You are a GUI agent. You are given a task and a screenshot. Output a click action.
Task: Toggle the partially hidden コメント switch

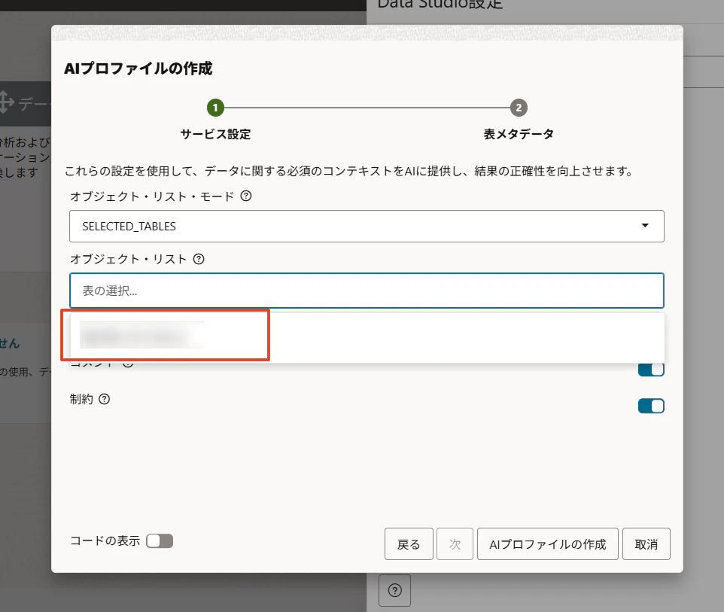tap(651, 370)
